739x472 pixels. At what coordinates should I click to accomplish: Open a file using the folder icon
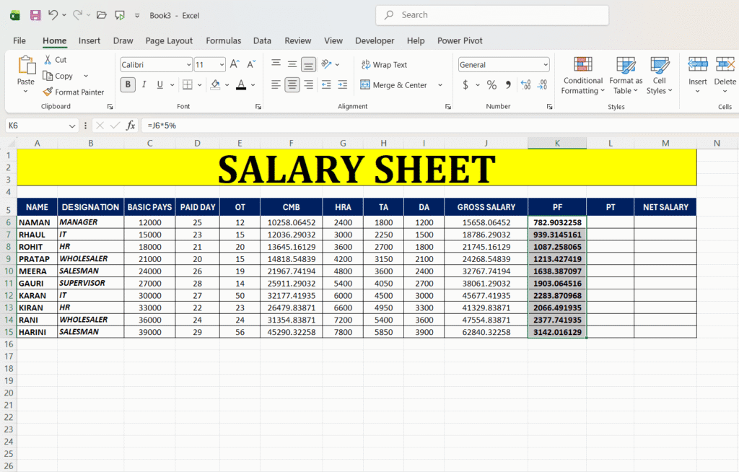(101, 15)
